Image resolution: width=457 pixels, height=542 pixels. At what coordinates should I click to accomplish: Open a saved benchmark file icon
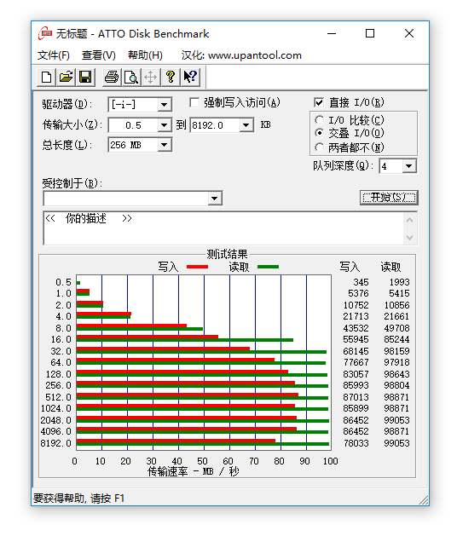point(66,77)
